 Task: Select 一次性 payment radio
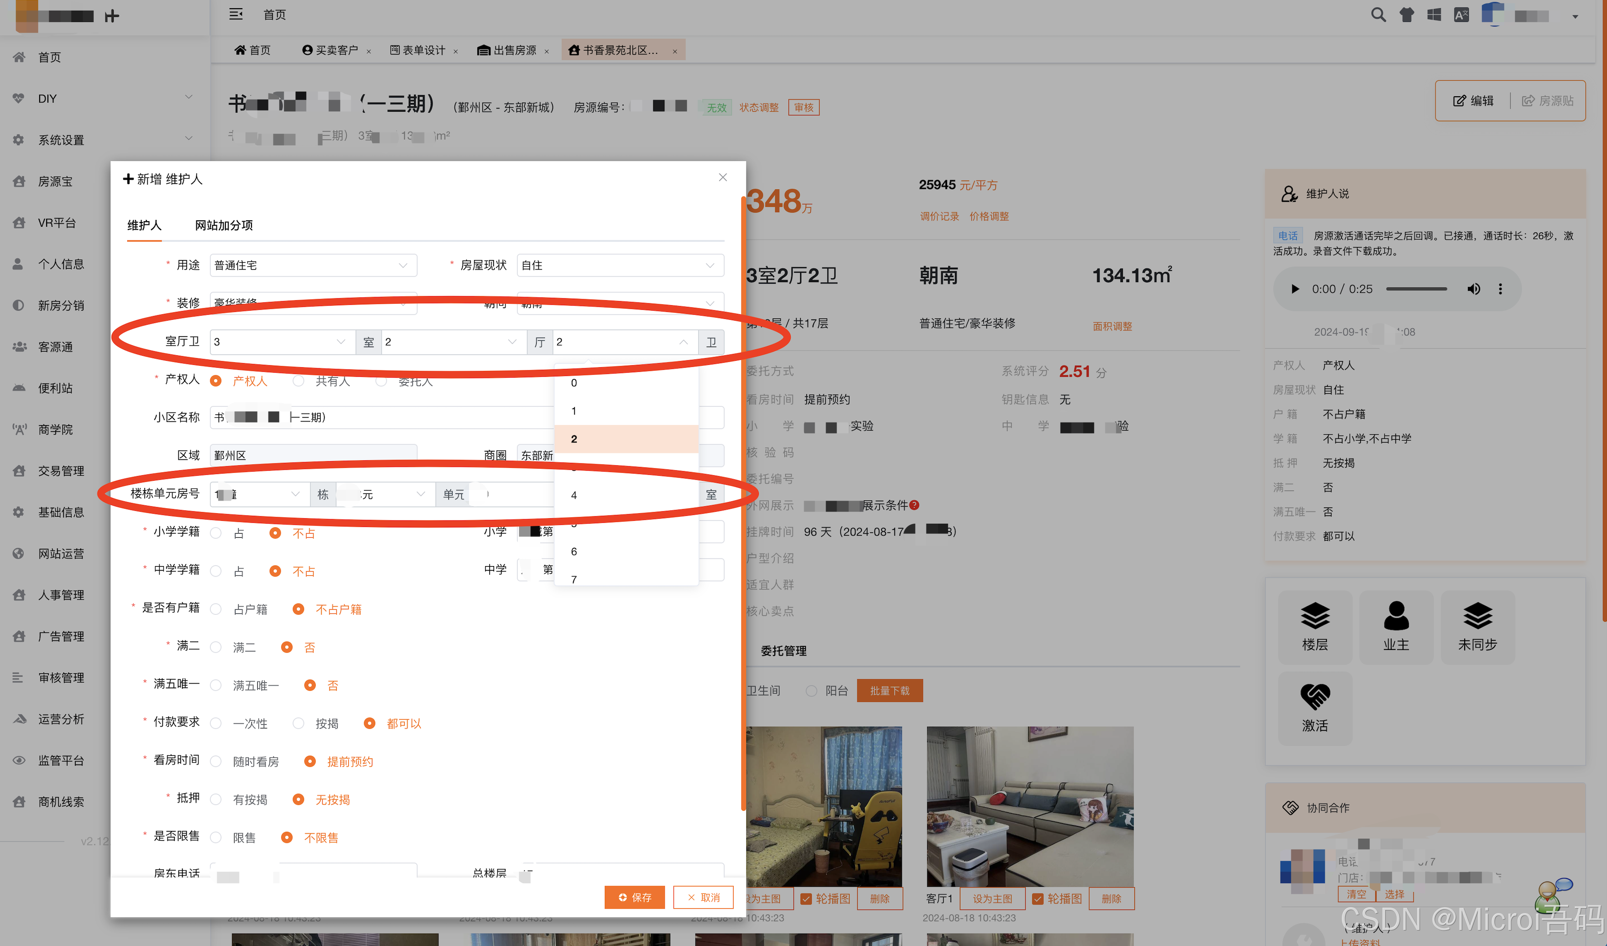[216, 723]
